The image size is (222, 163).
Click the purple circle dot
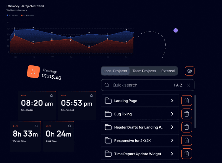(176, 30)
